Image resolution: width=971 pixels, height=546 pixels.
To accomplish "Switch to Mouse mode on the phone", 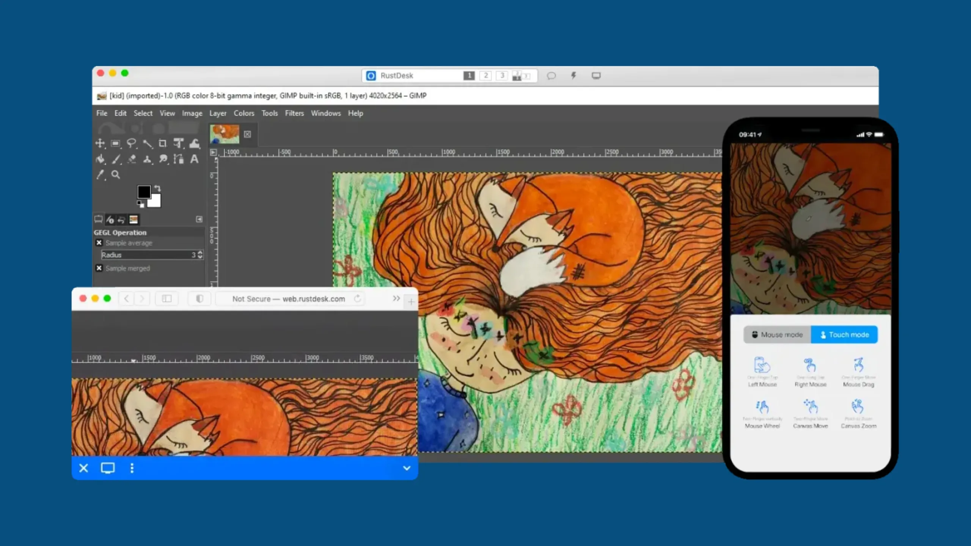I will 777,334.
